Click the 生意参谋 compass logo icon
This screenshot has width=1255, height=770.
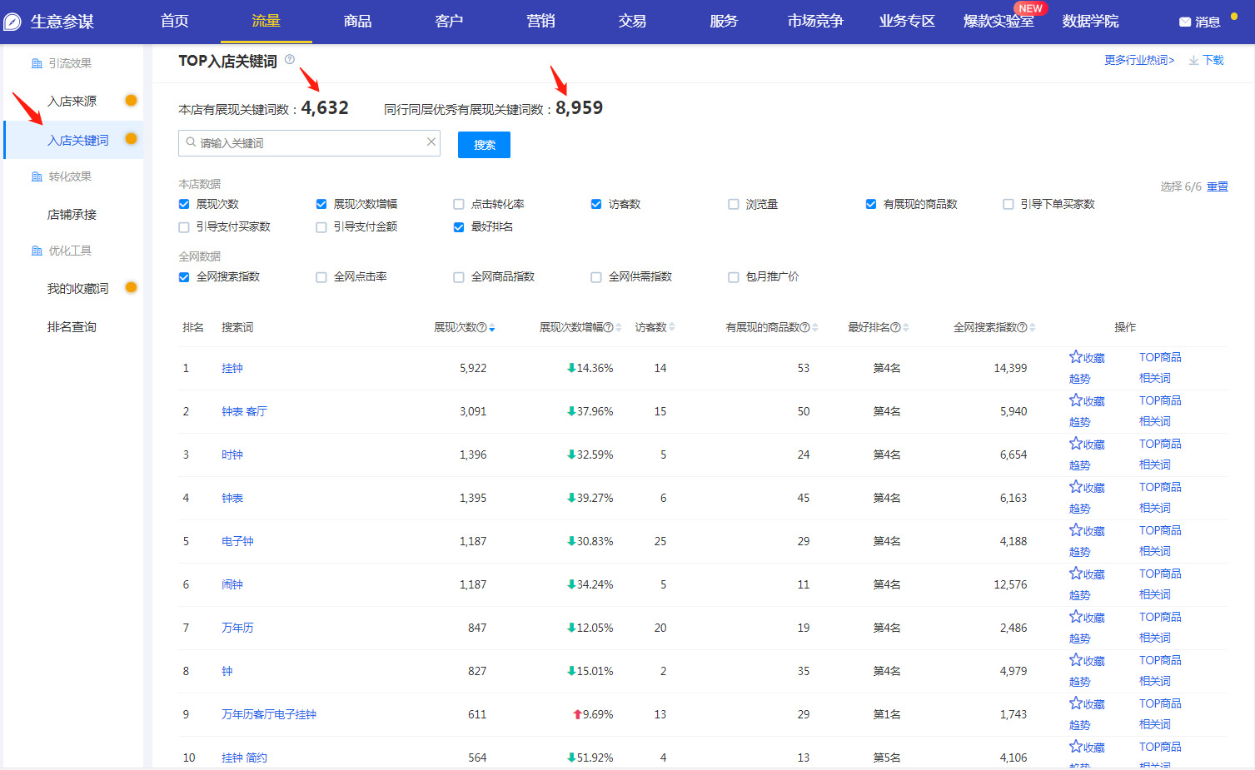(12, 22)
